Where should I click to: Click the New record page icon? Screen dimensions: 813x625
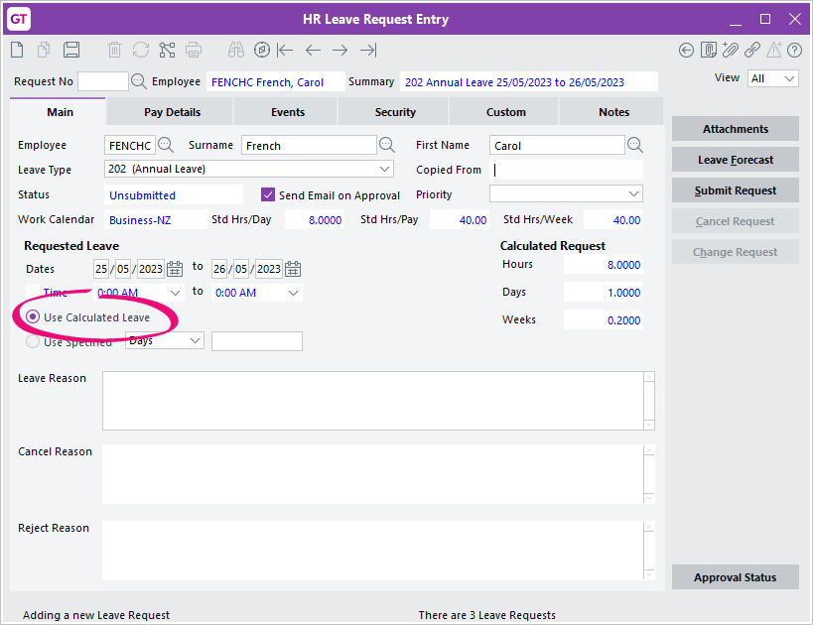point(18,50)
